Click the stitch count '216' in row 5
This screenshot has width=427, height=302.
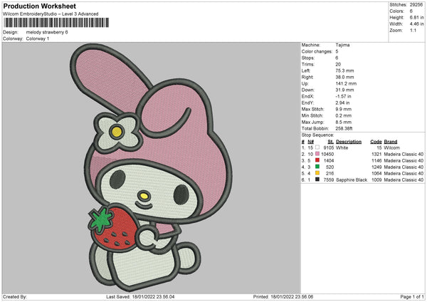coord(330,173)
